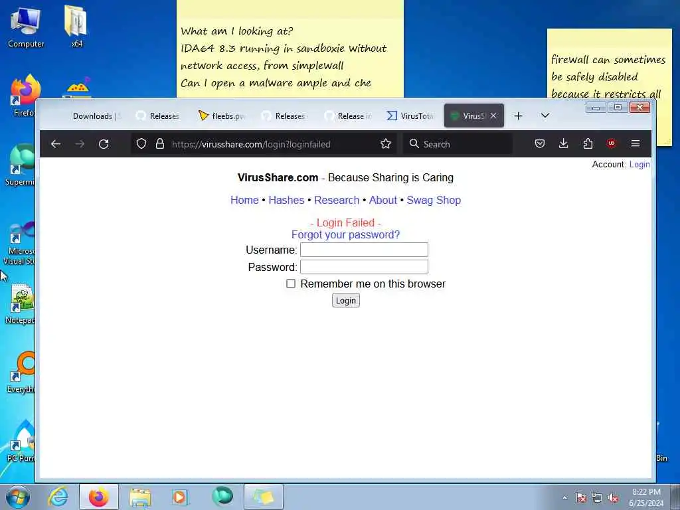
Task: Open the Account Login link
Action: click(x=639, y=165)
